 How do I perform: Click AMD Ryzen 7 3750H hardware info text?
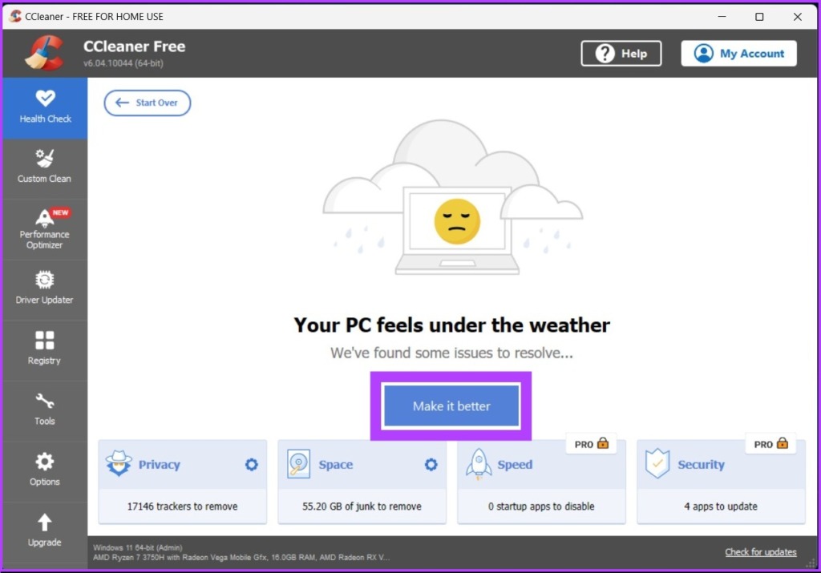coord(241,557)
